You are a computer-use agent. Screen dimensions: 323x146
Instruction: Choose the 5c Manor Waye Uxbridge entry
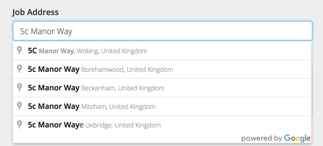tap(162, 125)
